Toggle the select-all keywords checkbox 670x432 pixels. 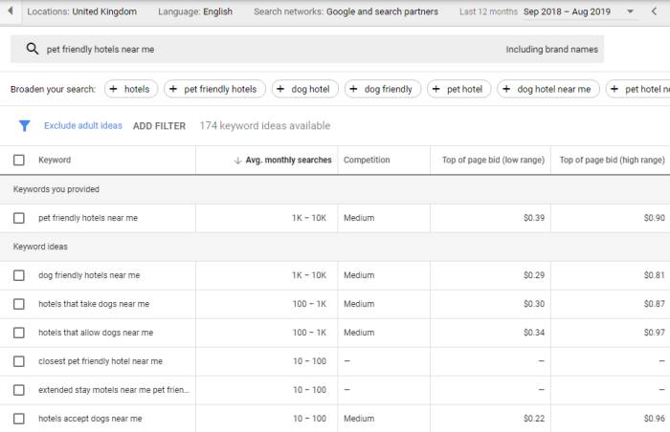(19, 161)
